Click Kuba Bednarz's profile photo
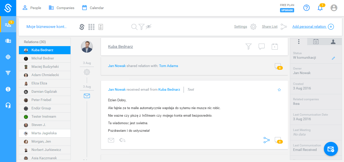Image resolution: width=344 pixels, height=162 pixels. tap(87, 47)
